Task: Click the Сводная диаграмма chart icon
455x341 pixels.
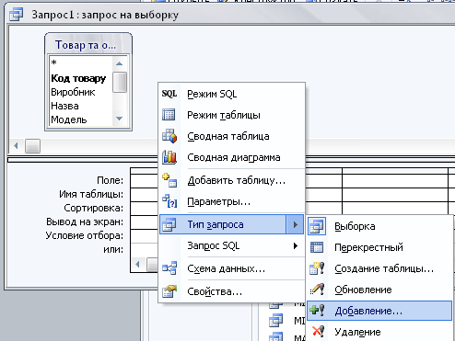Action: [169, 157]
